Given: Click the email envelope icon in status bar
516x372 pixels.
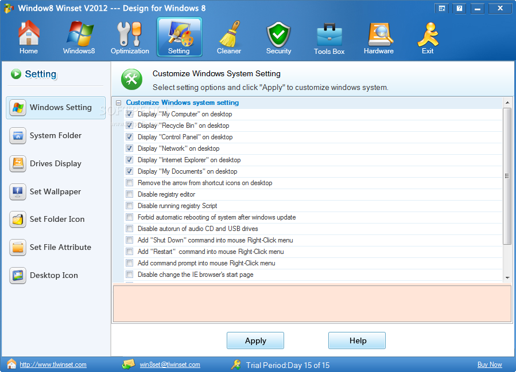Looking at the screenshot, I should 129,364.
